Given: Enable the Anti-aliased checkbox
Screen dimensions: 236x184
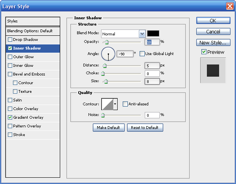Looking at the screenshot, I should pos(125,104).
